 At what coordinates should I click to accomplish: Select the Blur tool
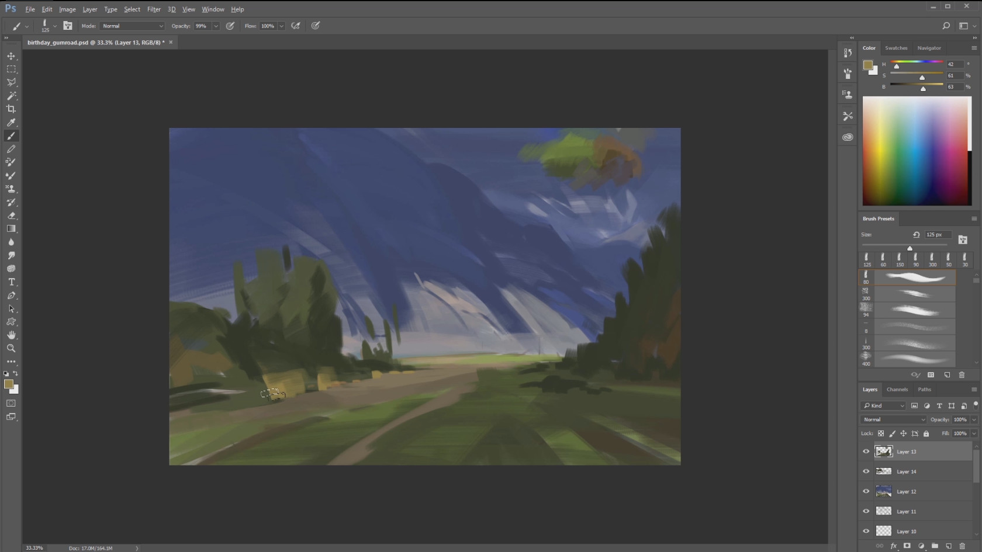pos(11,242)
